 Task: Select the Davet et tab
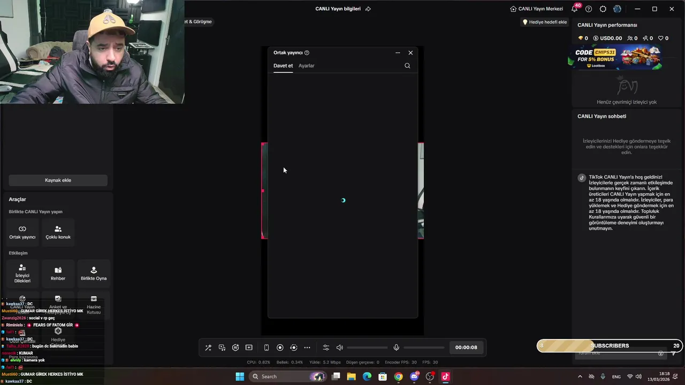pyautogui.click(x=283, y=66)
